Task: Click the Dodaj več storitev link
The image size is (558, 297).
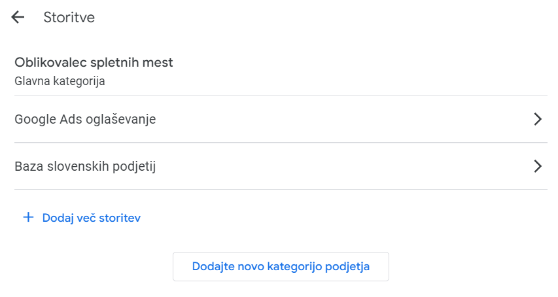Action: [91, 218]
